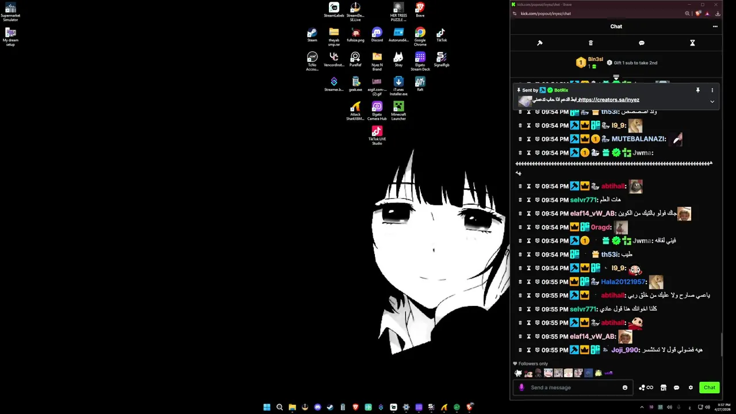The image size is (736, 414).
Task: Click the green Chat send button
Action: tap(710, 388)
